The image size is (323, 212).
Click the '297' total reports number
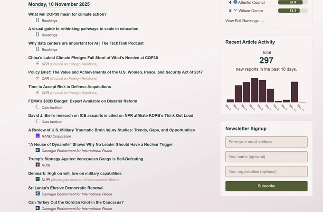[266, 60]
